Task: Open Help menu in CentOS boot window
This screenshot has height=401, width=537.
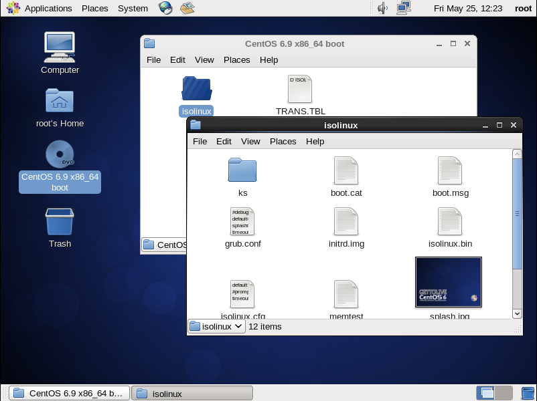Action: point(268,60)
